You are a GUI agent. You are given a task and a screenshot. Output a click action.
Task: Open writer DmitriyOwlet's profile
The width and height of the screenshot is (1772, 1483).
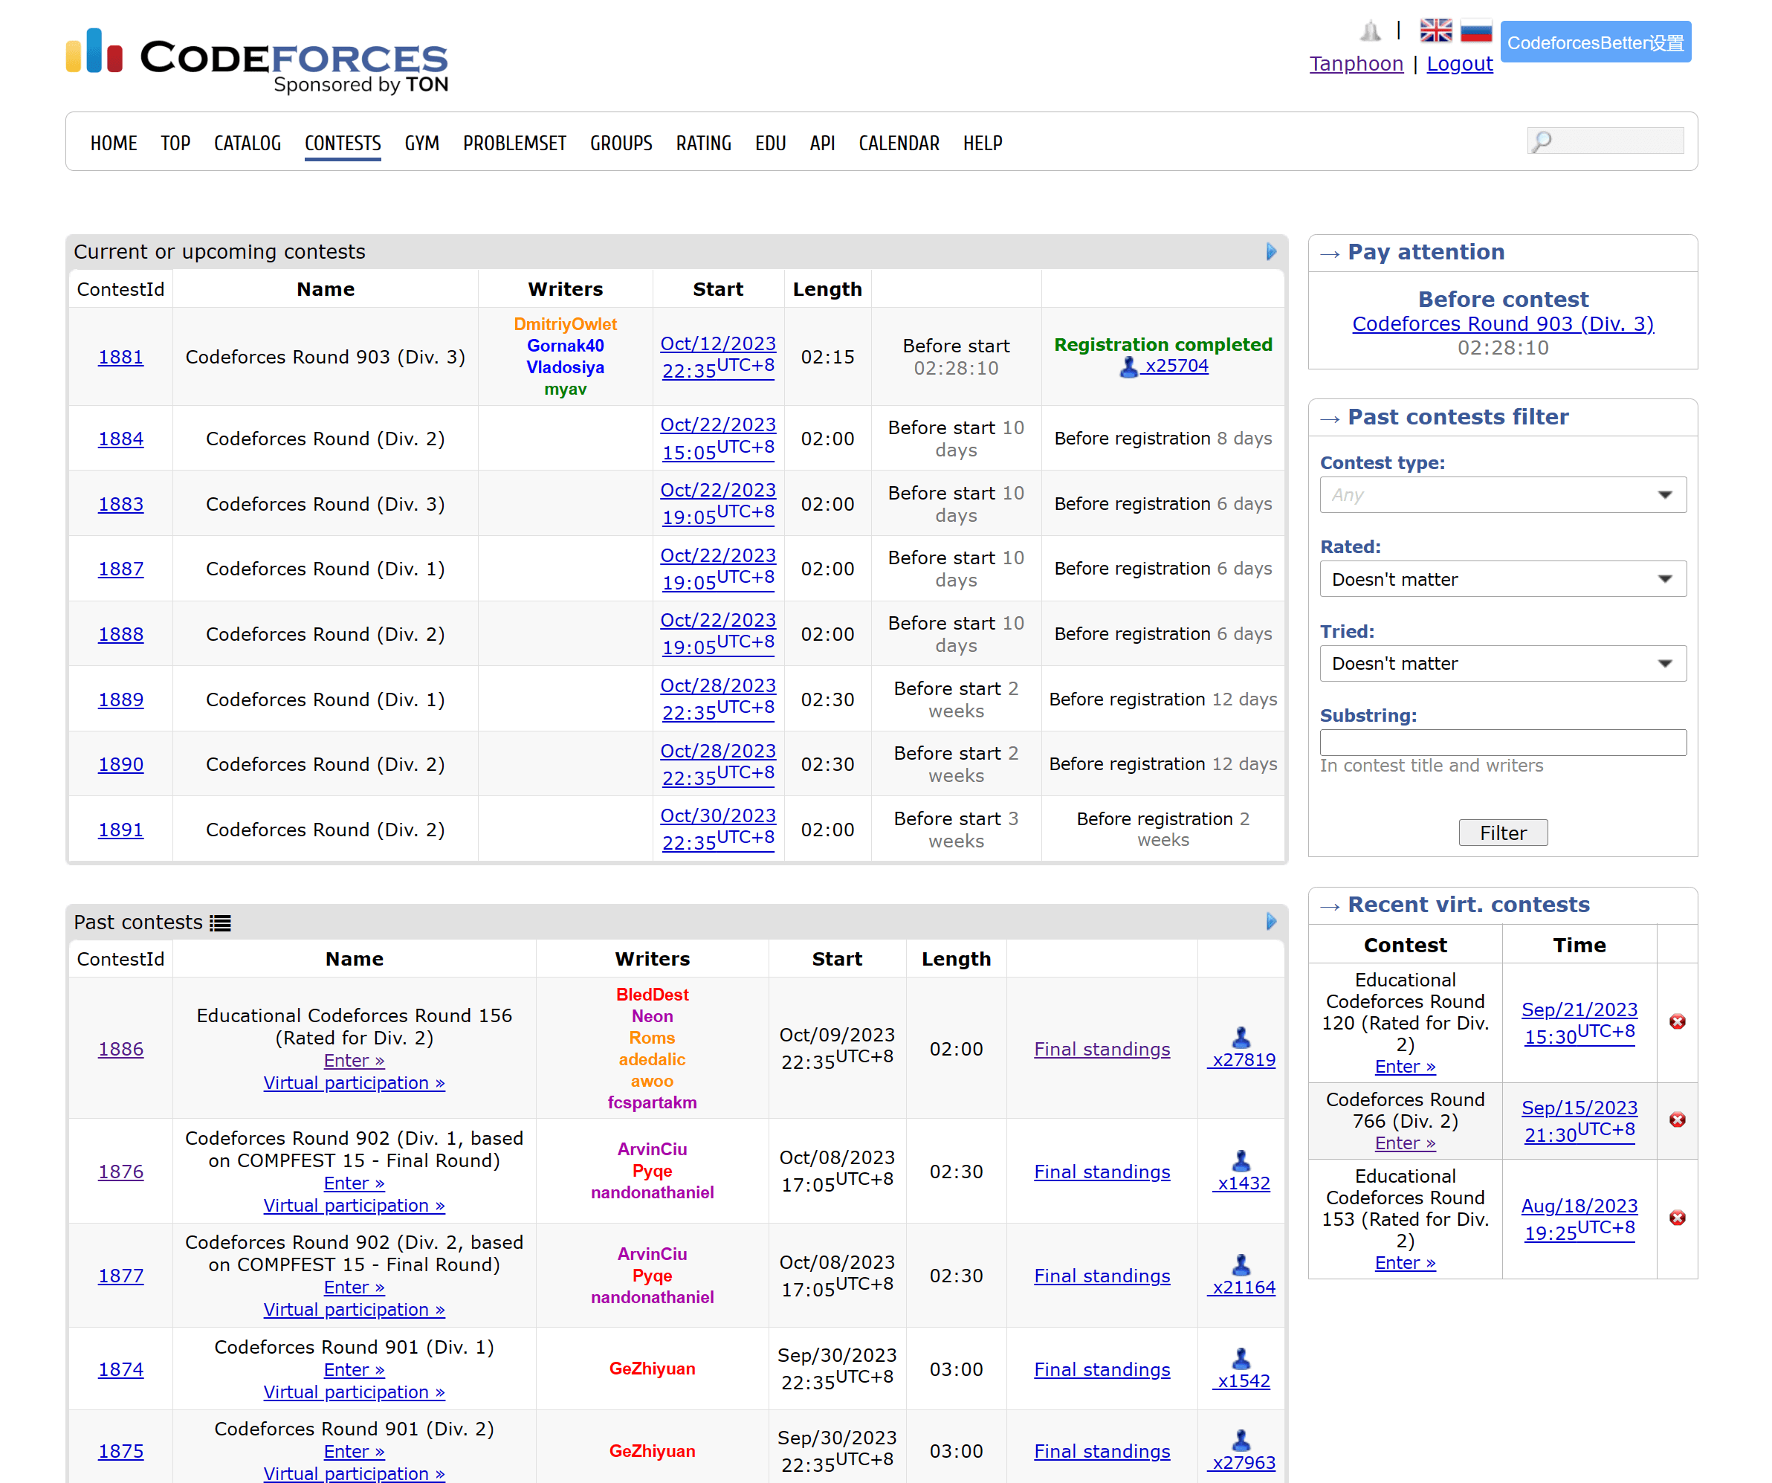coord(566,324)
